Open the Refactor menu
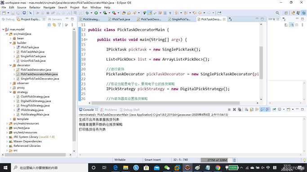The height and width of the screenshot is (172, 307). [35, 8]
